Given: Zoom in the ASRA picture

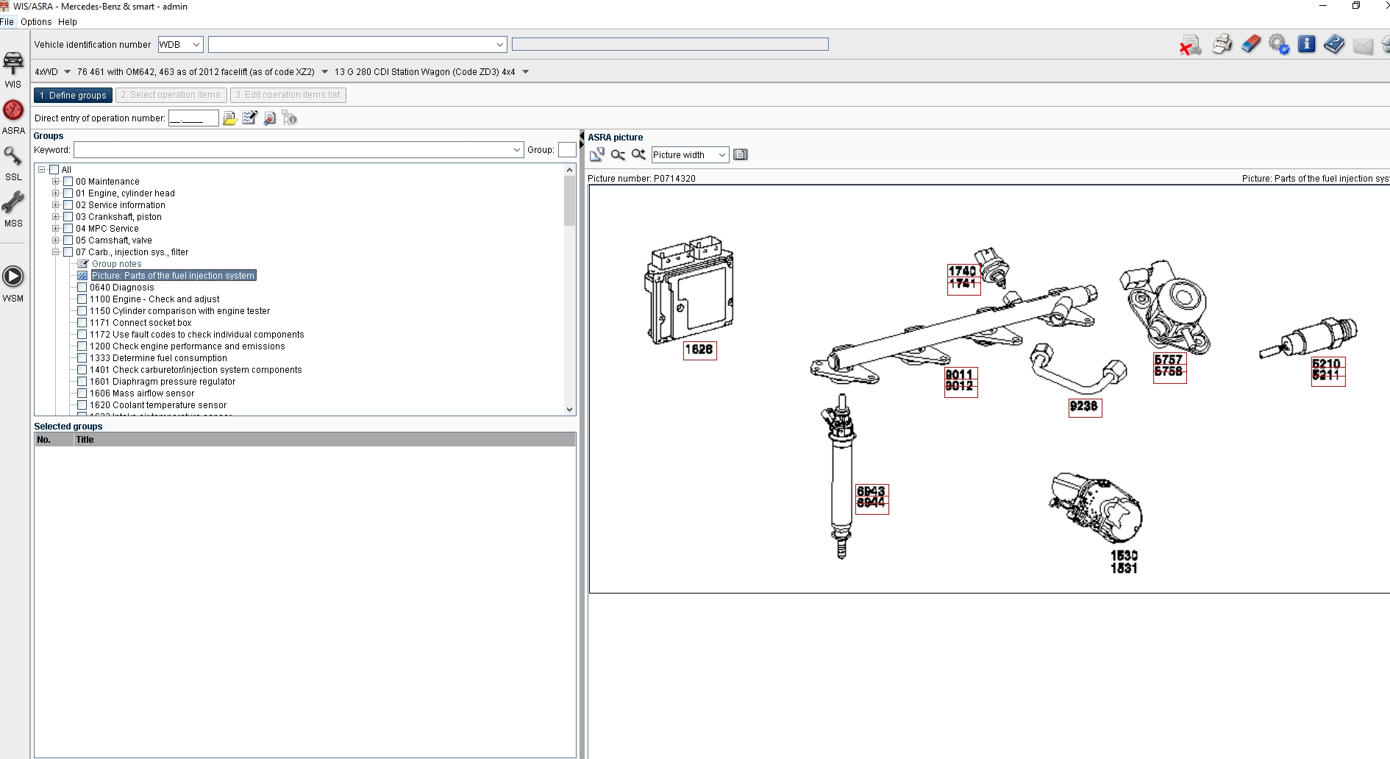Looking at the screenshot, I should pyautogui.click(x=638, y=154).
